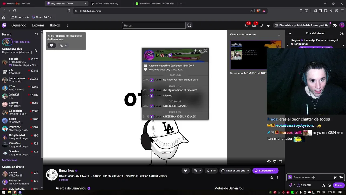Click the Bits button below the stream
346x195 pixels.
click(x=211, y=171)
